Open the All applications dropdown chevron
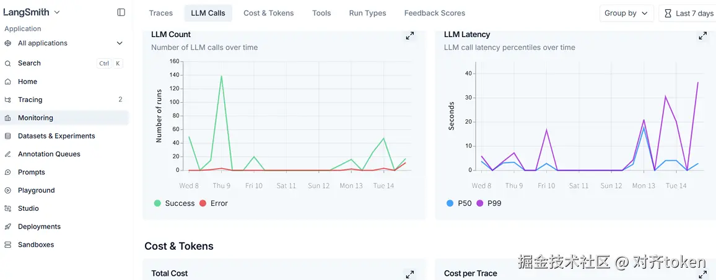The height and width of the screenshot is (280, 716). [x=120, y=43]
